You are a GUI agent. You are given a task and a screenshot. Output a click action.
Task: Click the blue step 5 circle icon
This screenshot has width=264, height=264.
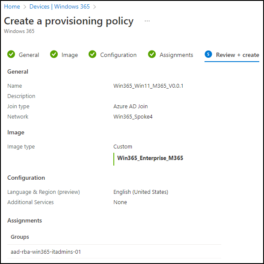(208, 54)
